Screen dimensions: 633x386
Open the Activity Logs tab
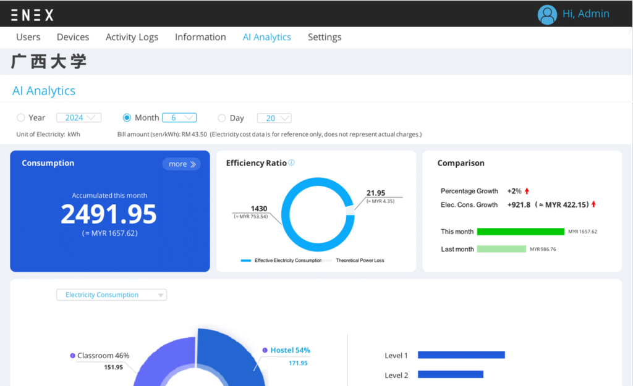tap(132, 37)
